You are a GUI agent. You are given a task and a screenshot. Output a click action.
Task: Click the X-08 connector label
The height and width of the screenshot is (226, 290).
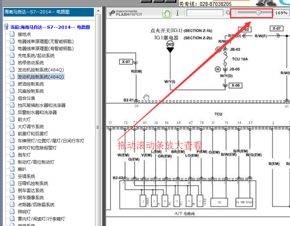[236, 86]
